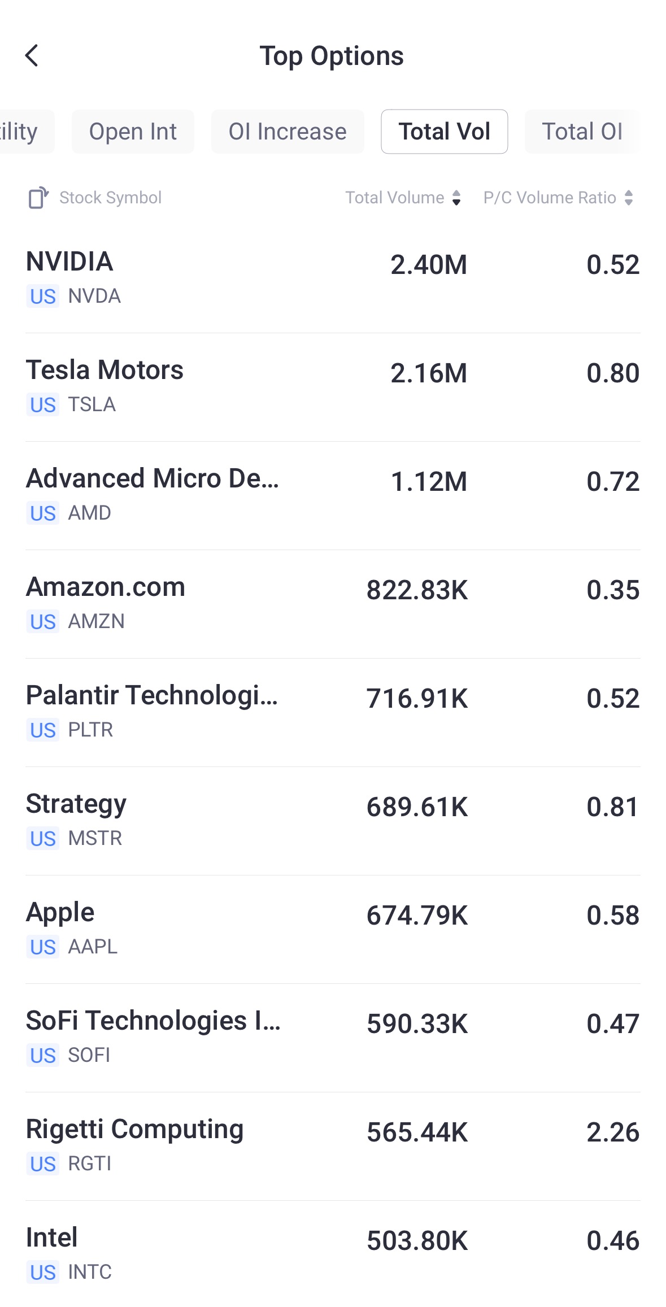666x1307 pixels.
Task: Open Rigetti Computing options row
Action: coord(333,1145)
